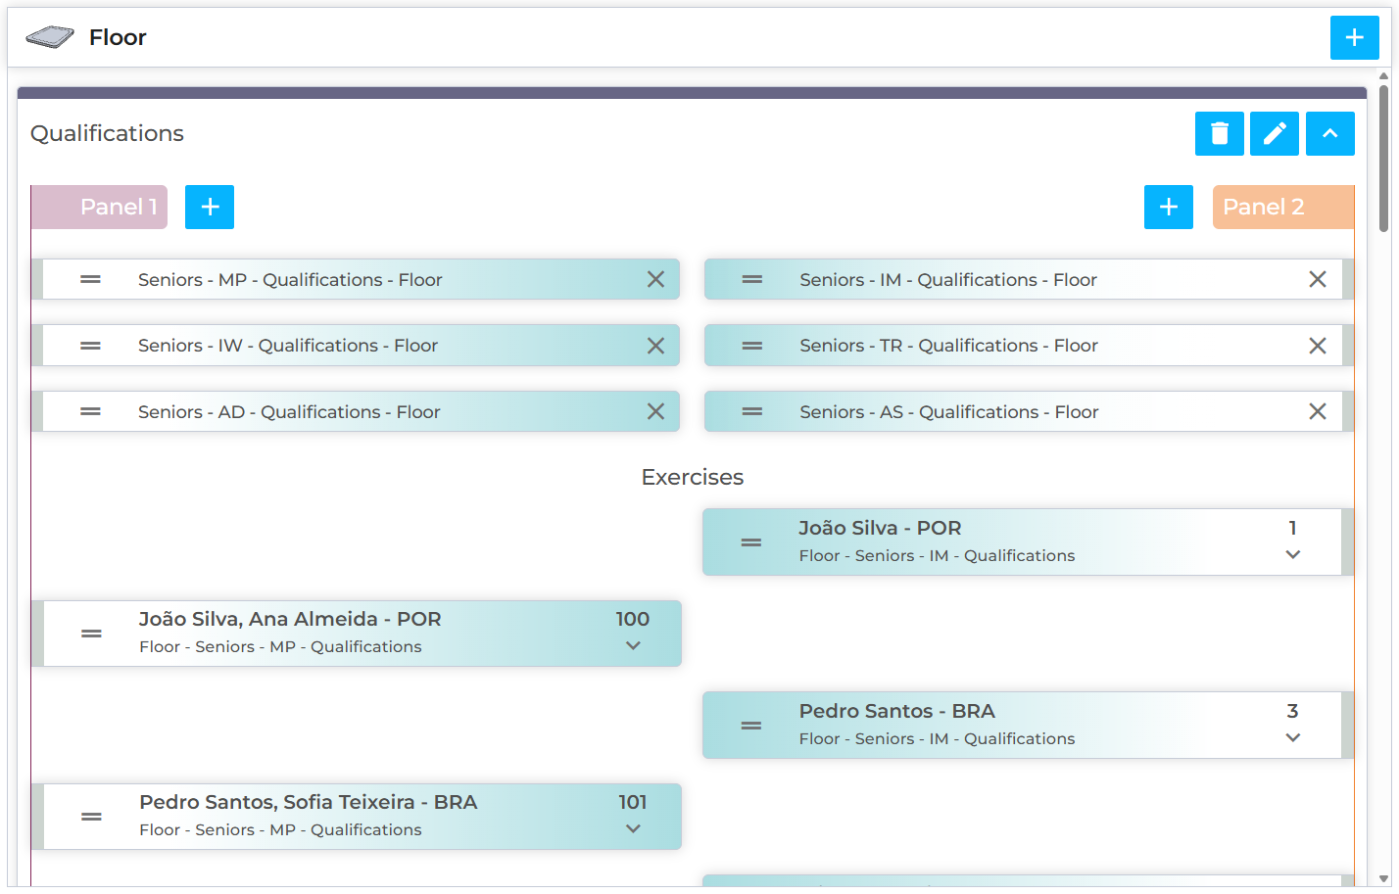
Task: Add item to Panel 2 with plus
Action: (1169, 207)
